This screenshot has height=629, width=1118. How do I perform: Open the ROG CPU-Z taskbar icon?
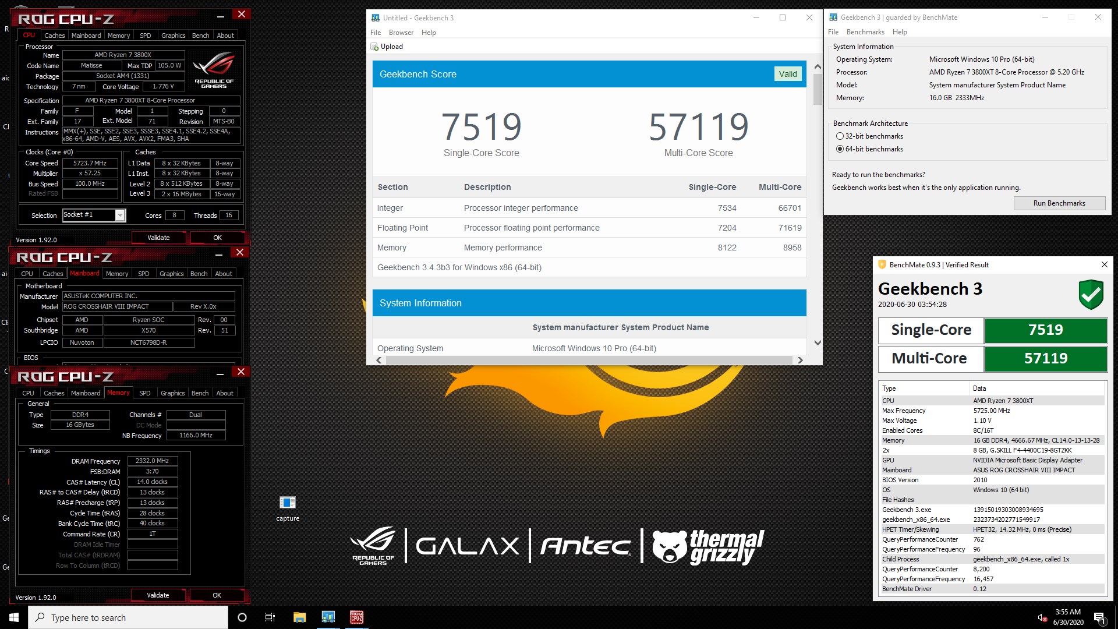[356, 617]
